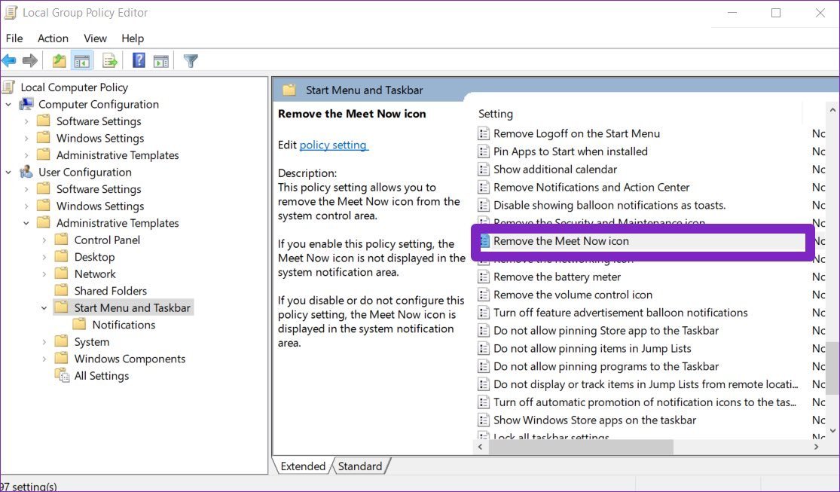Screen dimensions: 840x492
Task: Select Administrative Templates under Computer Configuration
Action: coord(118,155)
